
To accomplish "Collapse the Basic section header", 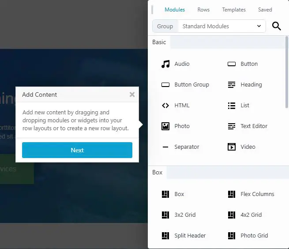I will point(159,42).
